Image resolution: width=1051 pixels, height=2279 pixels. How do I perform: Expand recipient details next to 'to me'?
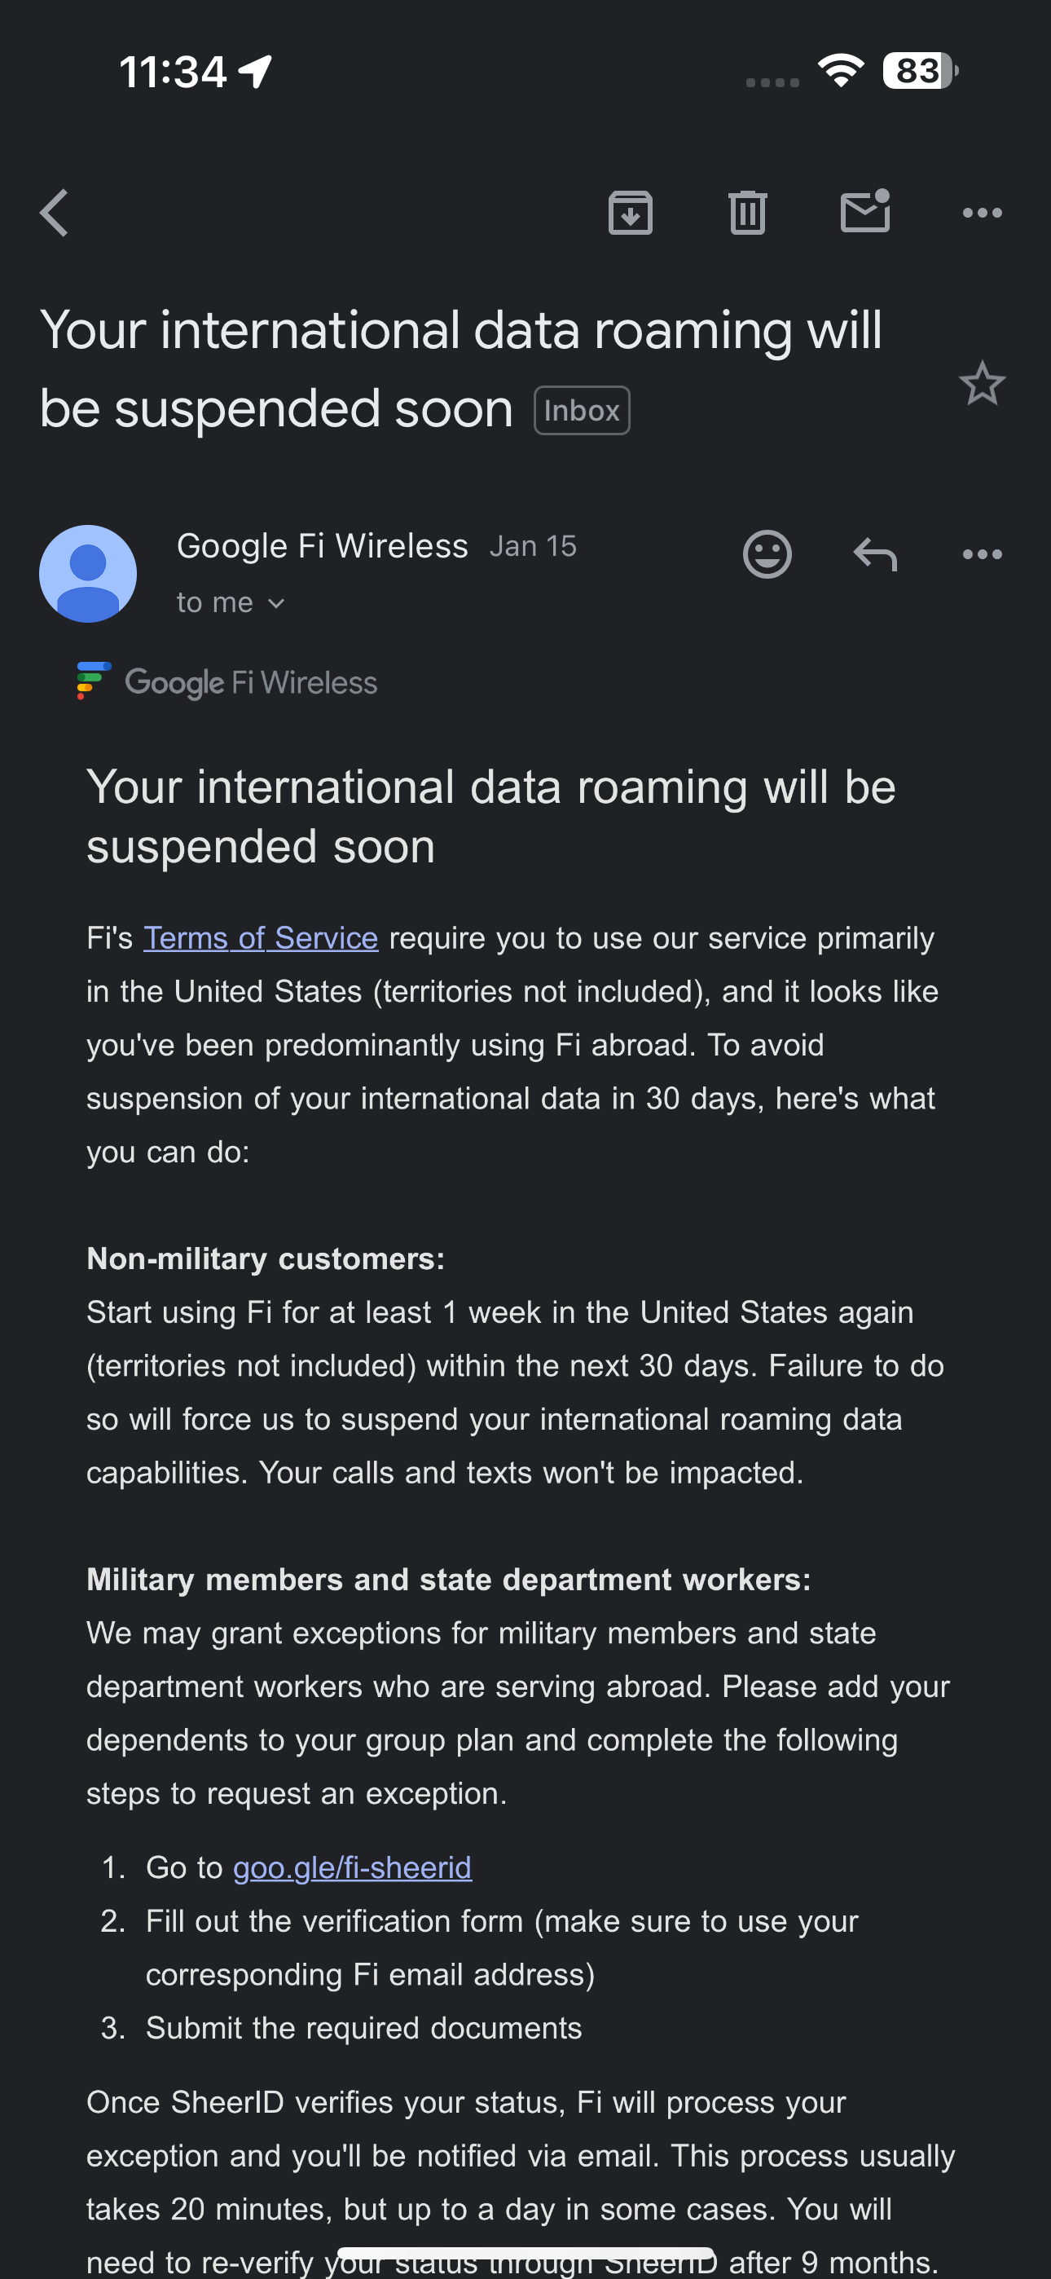tap(276, 603)
